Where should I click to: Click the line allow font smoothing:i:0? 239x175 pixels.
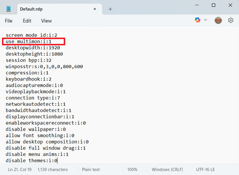click(40, 135)
